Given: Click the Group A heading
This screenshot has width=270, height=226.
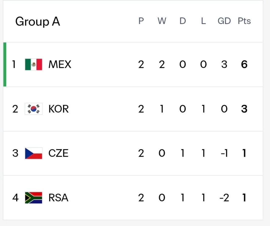Looking at the screenshot, I should pyautogui.click(x=38, y=22).
